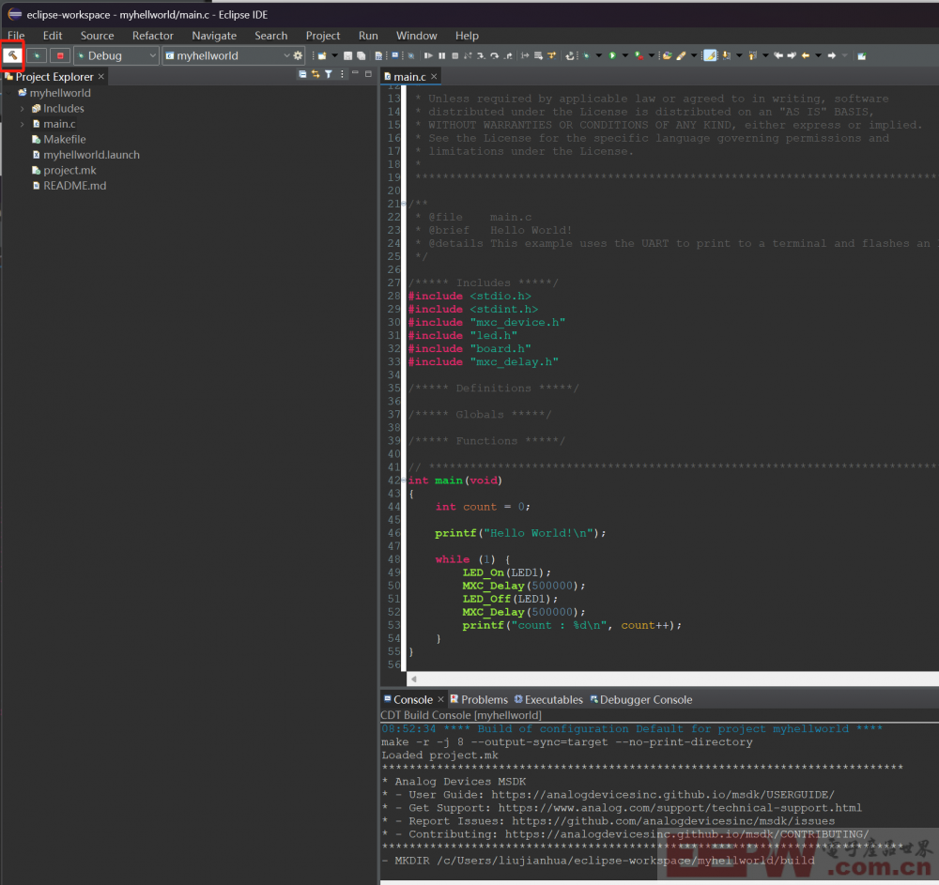Click the Forward navigation arrow
The width and height of the screenshot is (939, 885).
pyautogui.click(x=832, y=55)
